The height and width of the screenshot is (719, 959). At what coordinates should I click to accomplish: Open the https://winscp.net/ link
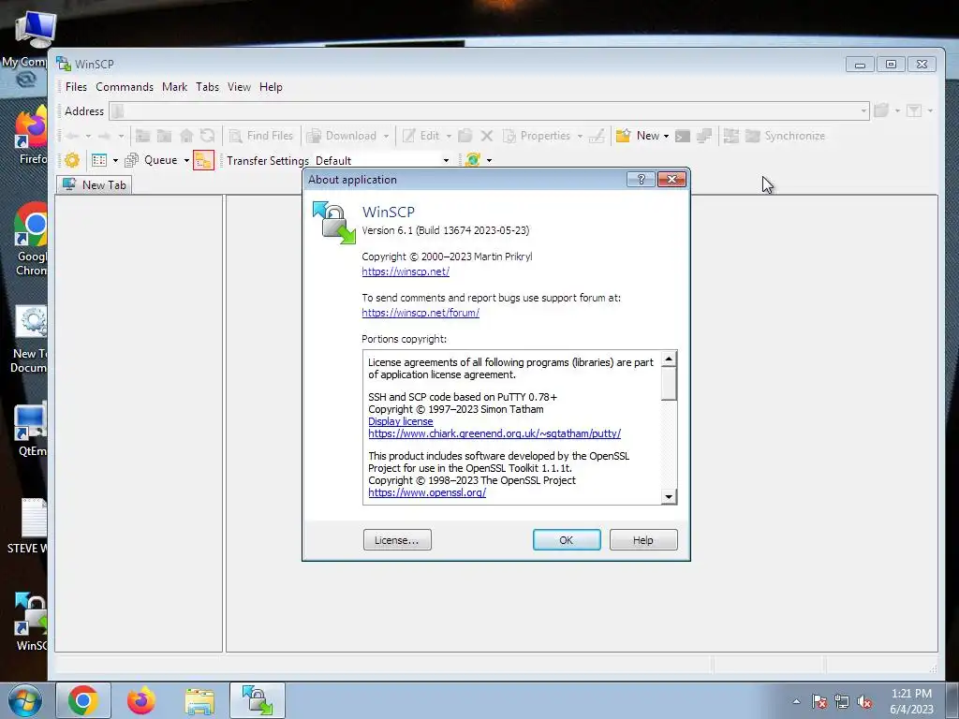406,271
